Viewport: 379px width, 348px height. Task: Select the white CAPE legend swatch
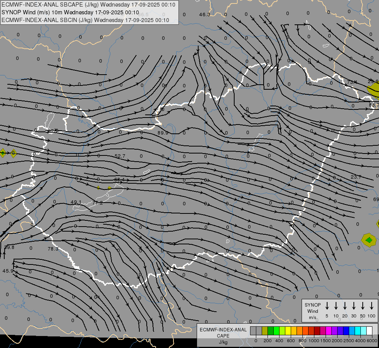coord(369,331)
